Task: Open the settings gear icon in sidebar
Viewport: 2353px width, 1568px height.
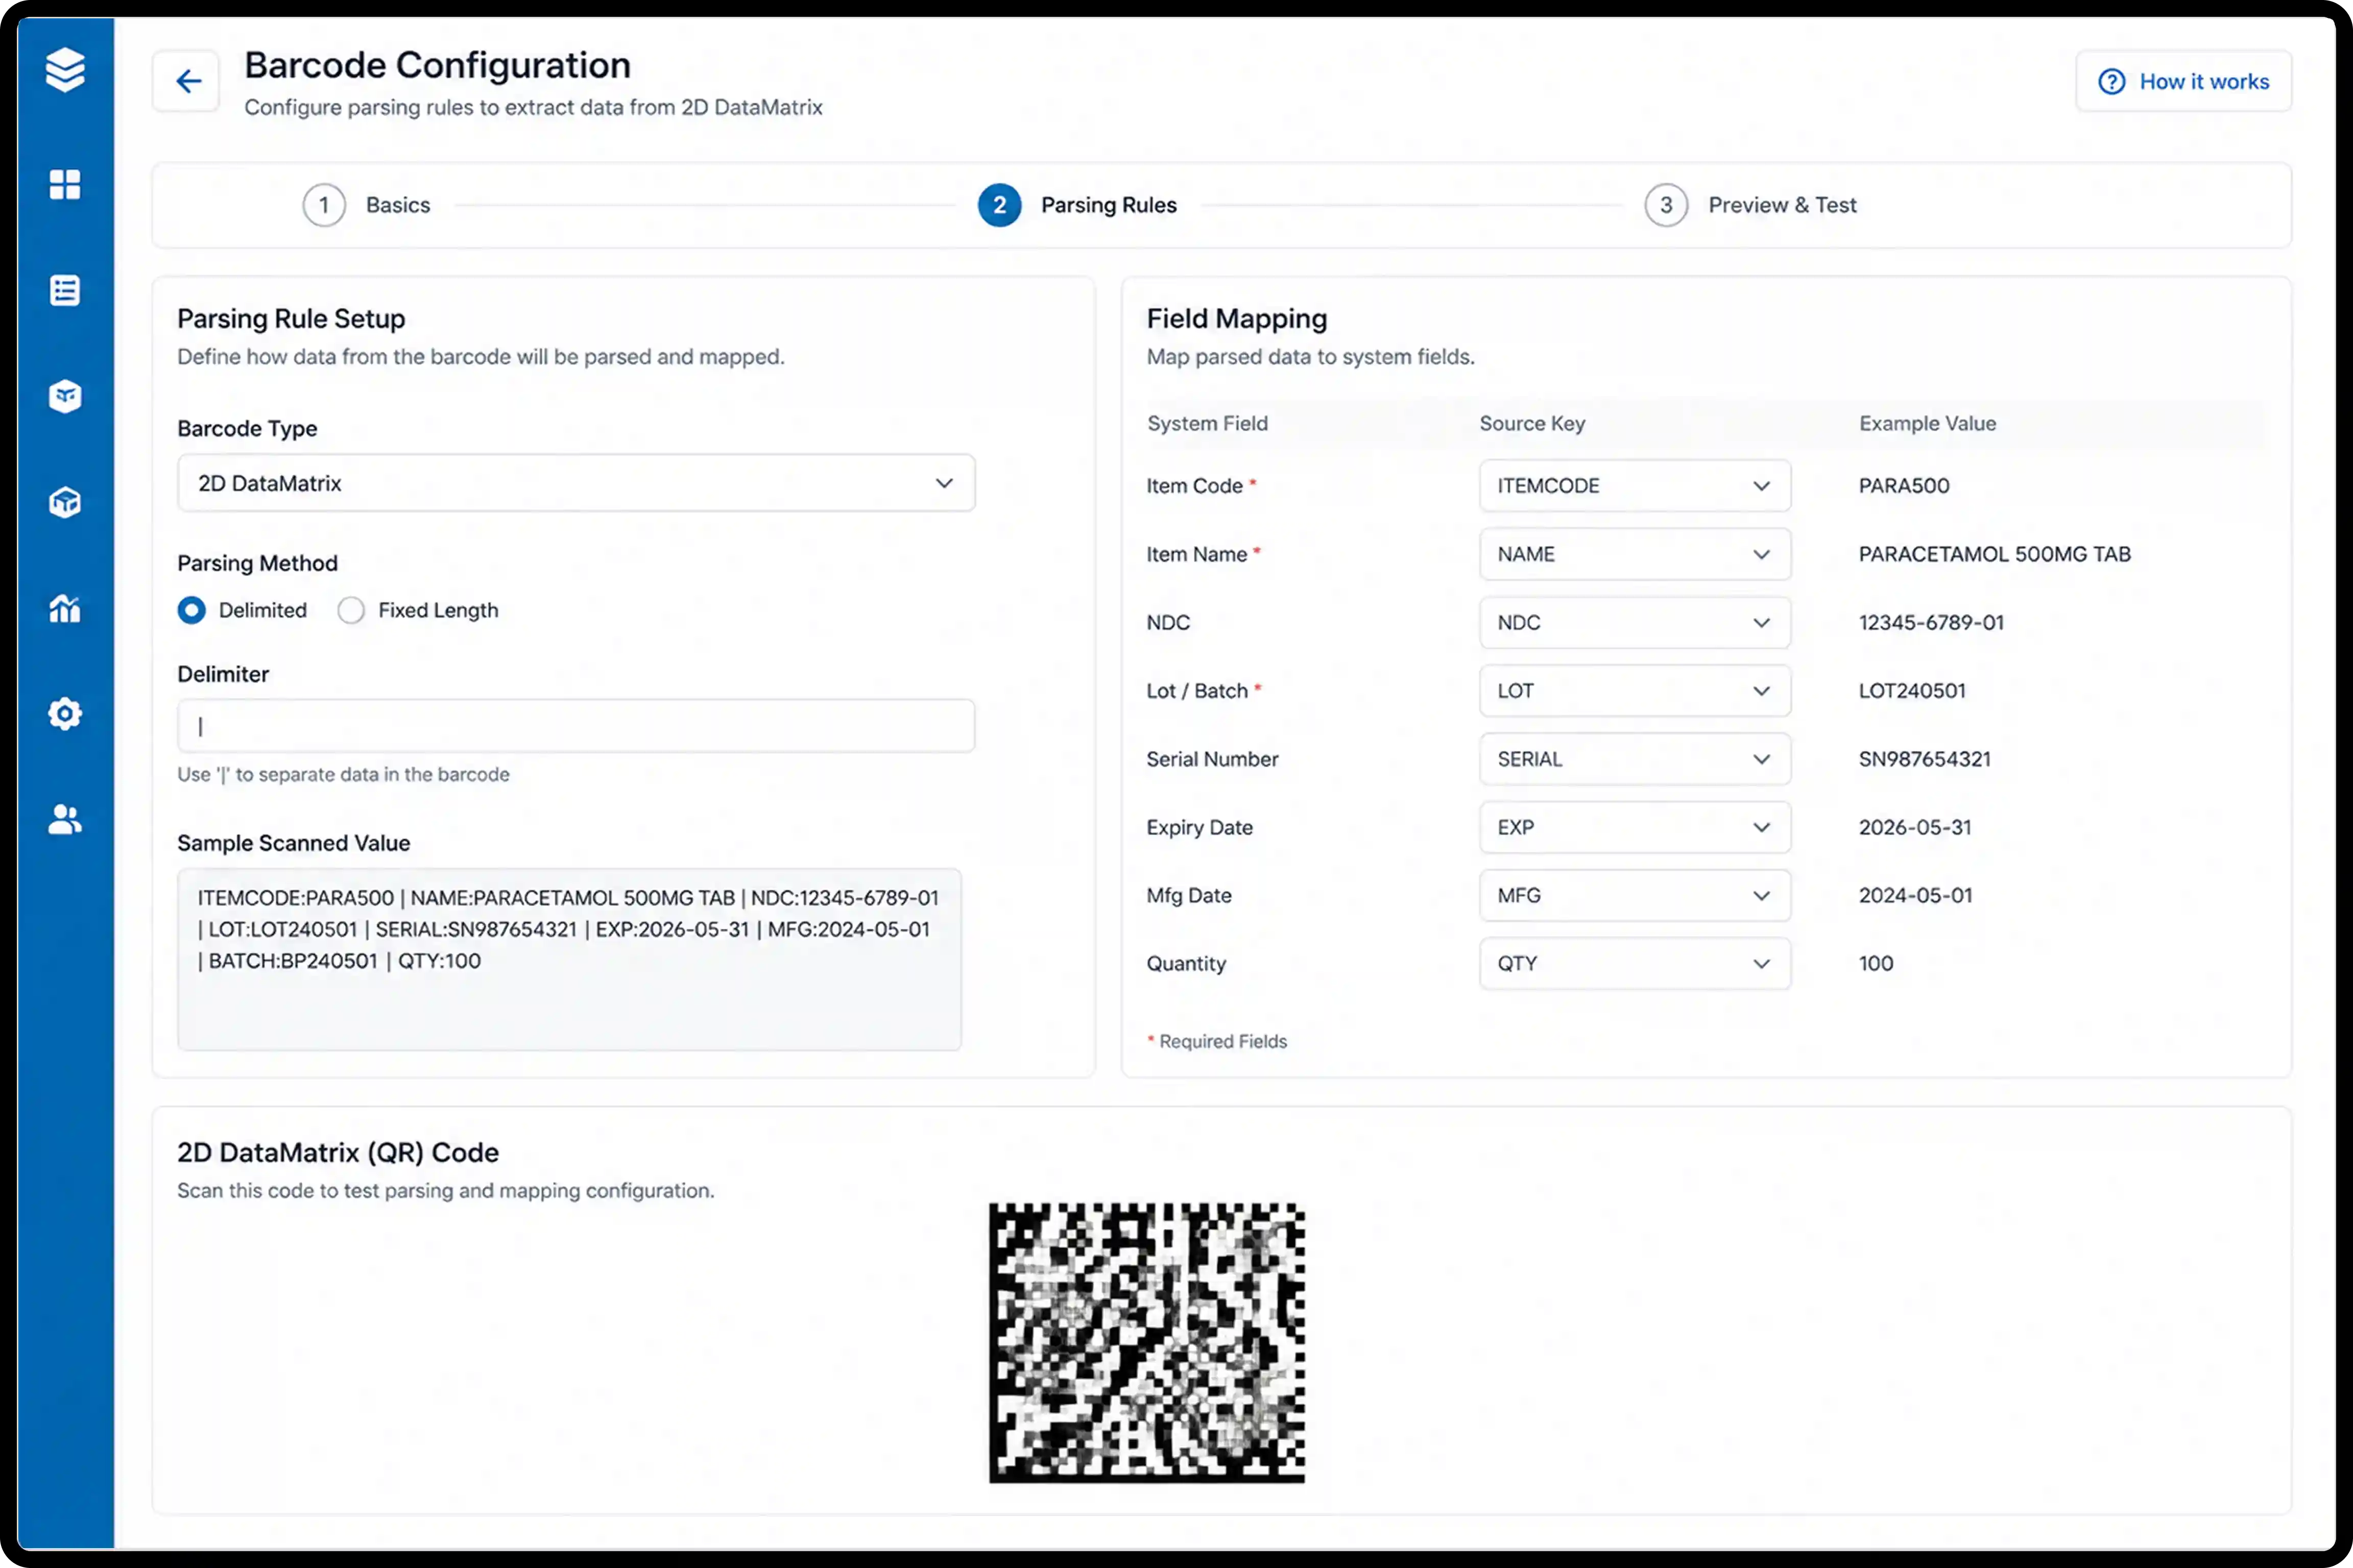Action: click(65, 714)
